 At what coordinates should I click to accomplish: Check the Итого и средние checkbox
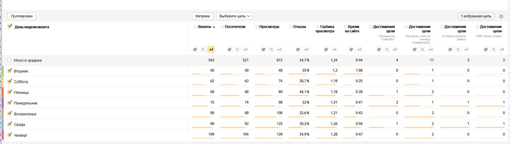tap(10, 60)
